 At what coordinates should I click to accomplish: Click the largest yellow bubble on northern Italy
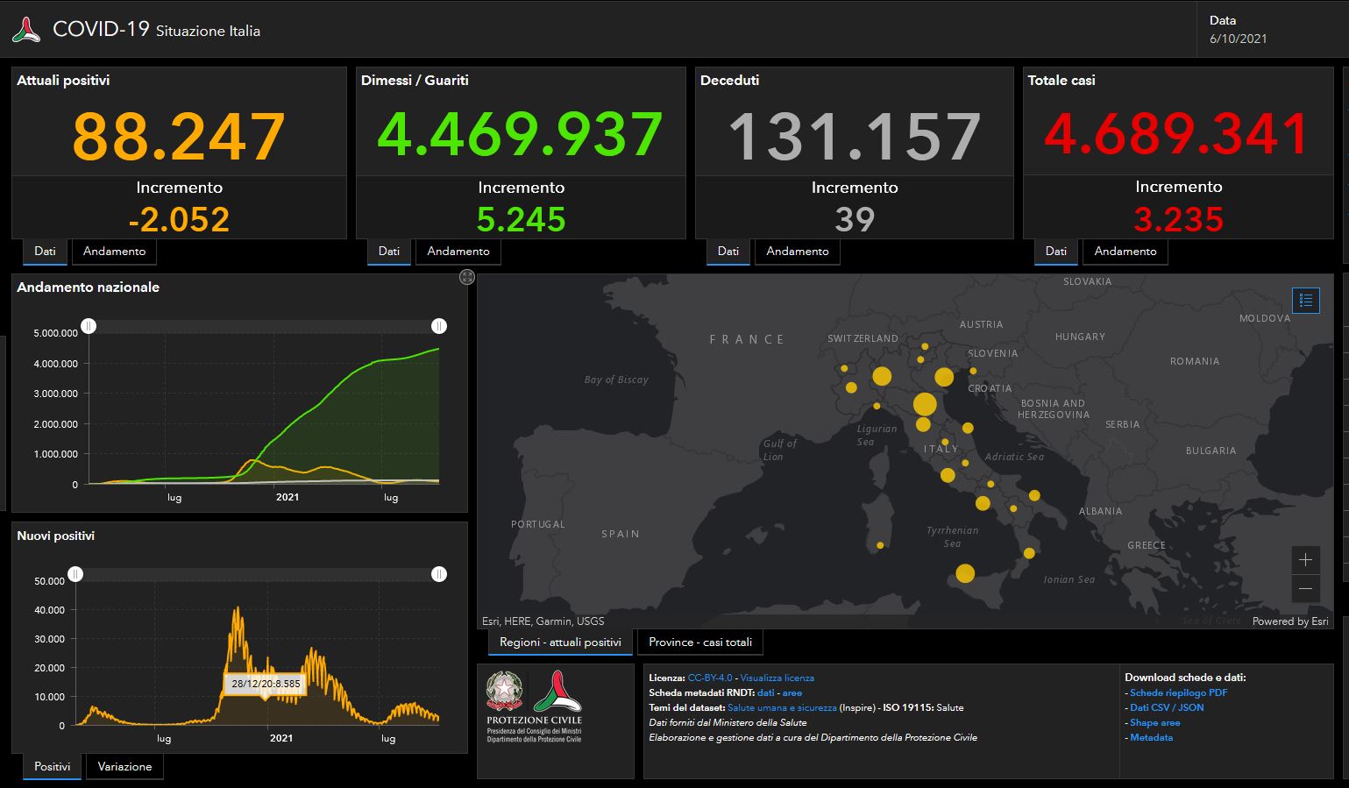tap(925, 404)
